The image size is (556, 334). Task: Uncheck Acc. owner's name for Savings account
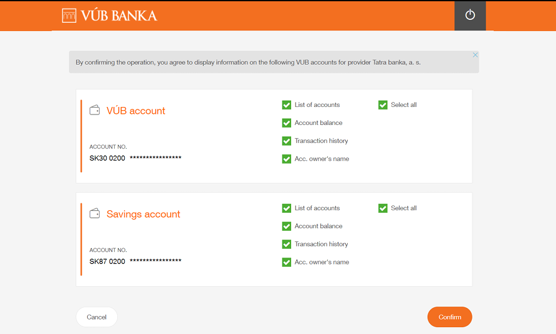(287, 262)
